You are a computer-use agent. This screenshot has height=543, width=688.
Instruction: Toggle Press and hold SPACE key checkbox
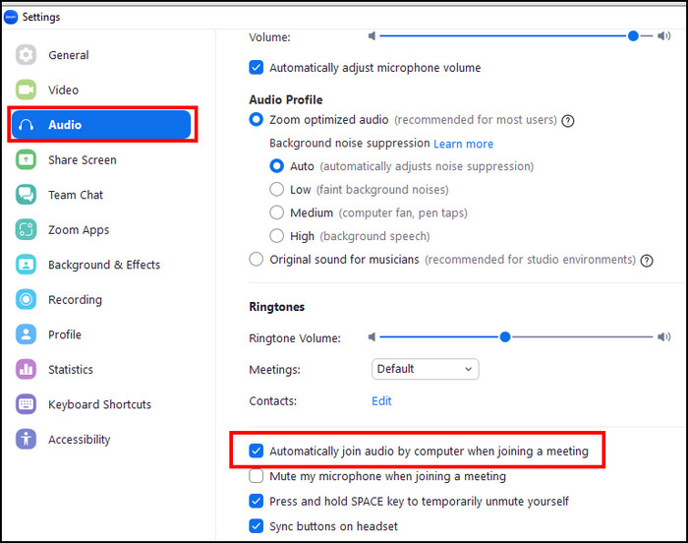[257, 502]
